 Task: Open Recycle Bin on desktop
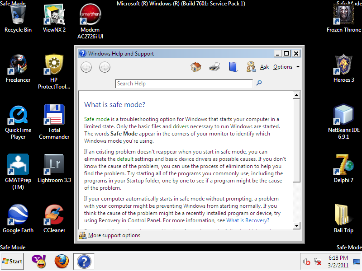18,19
